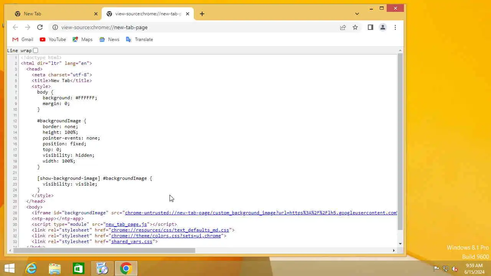The image size is (491, 276).
Task: Click the scroll down arrow
Action: coord(400,243)
